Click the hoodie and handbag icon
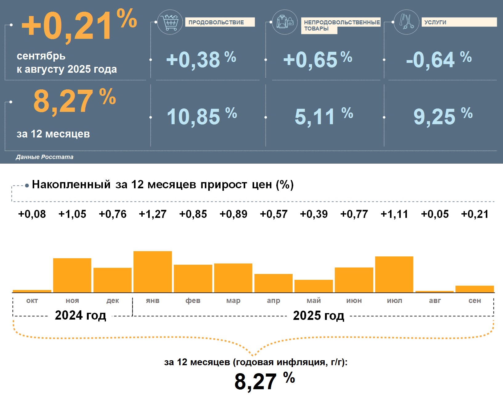The image size is (503, 396). click(x=285, y=22)
